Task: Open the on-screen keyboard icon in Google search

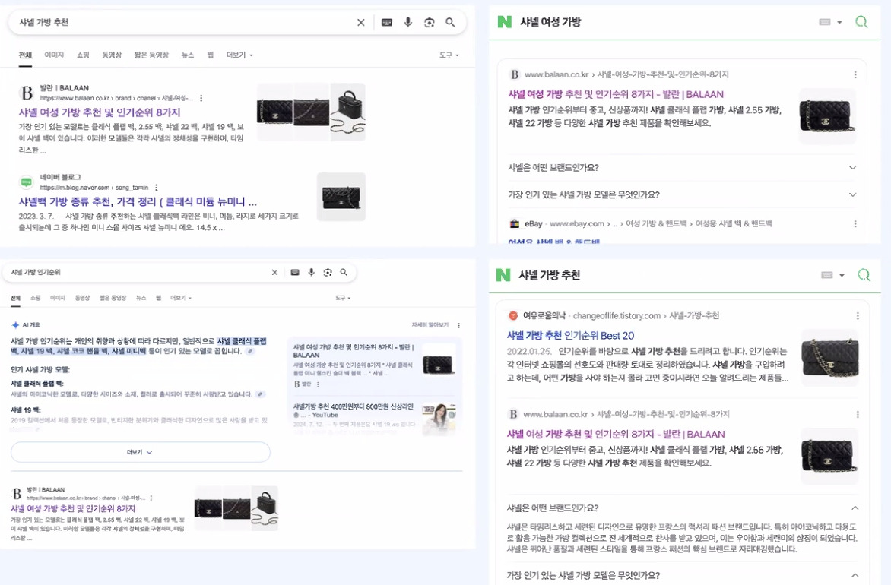Action: pyautogui.click(x=386, y=22)
